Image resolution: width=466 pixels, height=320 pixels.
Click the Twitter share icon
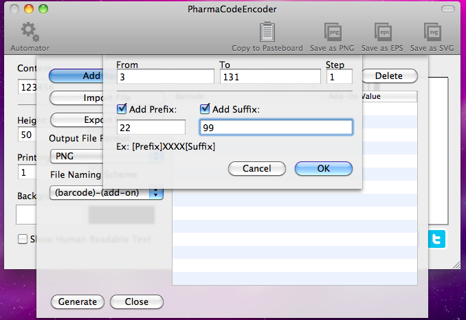point(437,239)
